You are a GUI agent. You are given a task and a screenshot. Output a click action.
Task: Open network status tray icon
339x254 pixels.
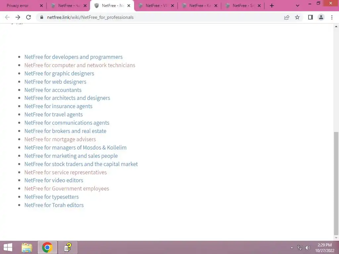[300, 248]
